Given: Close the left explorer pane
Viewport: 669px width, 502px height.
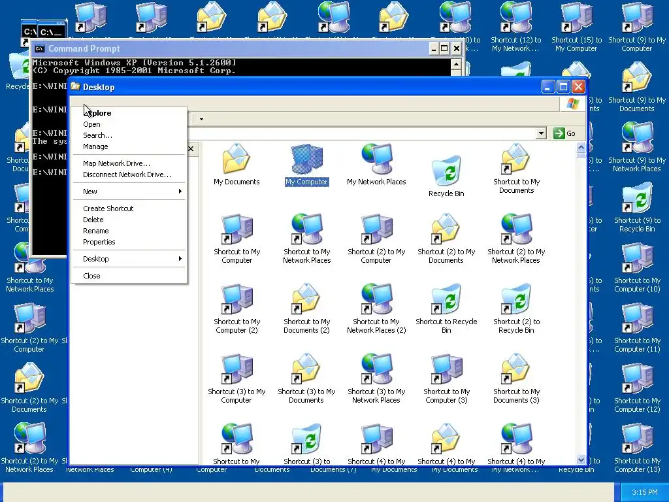Looking at the screenshot, I should (191, 148).
